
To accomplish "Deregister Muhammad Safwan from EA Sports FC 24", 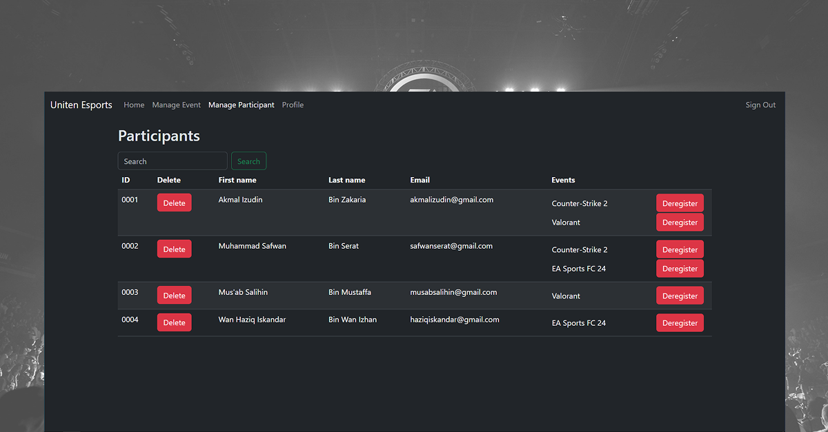I will pos(680,269).
